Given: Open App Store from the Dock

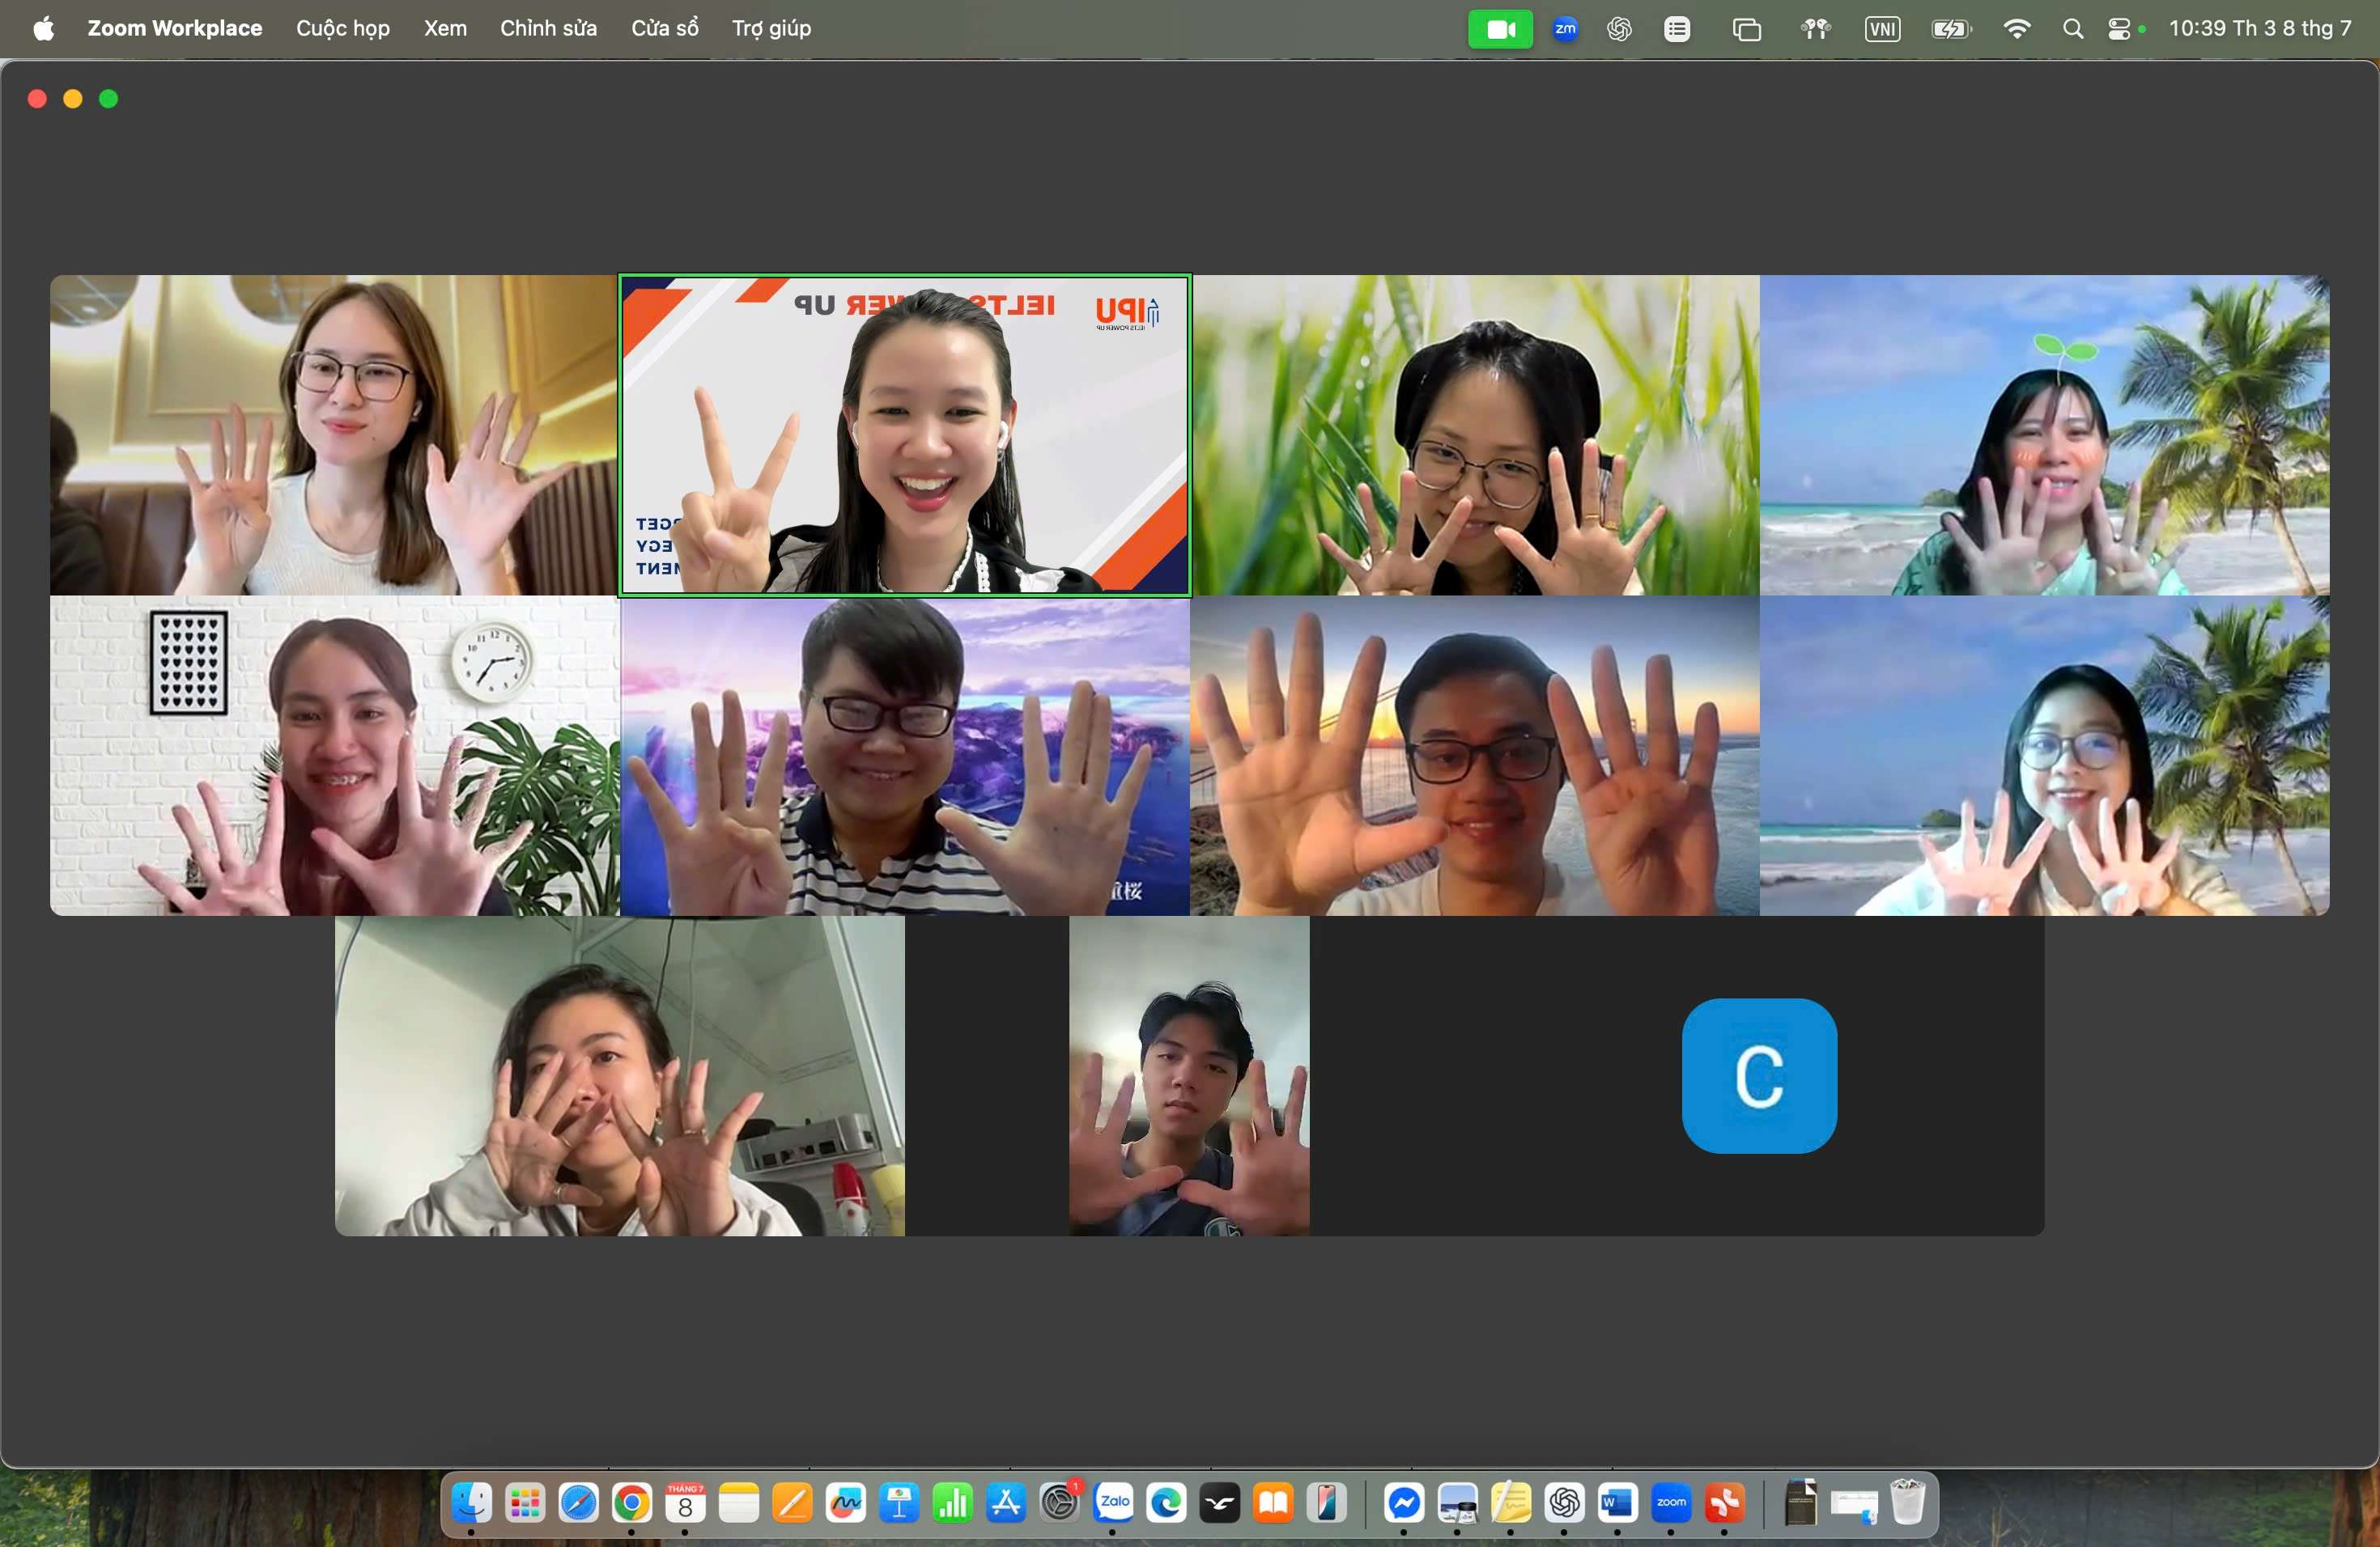Looking at the screenshot, I should [x=1006, y=1503].
